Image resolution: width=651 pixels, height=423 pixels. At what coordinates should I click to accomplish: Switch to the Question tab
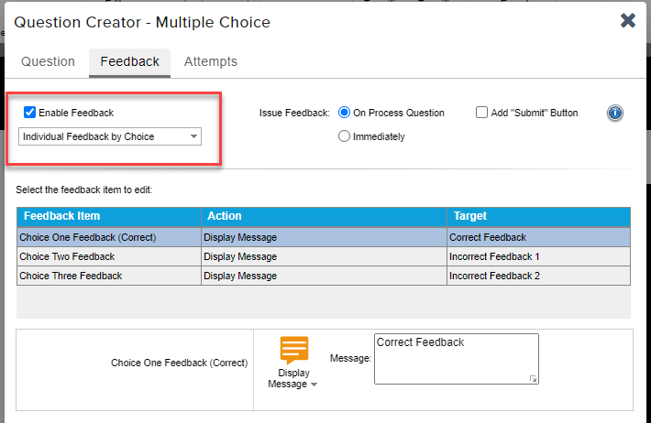click(x=48, y=61)
